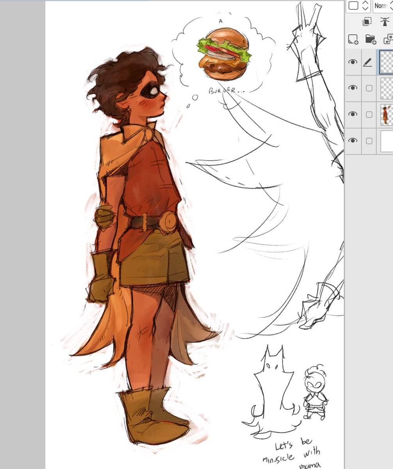Select the colored character layer thumbnail
The width and height of the screenshot is (393, 469).
tap(386, 114)
